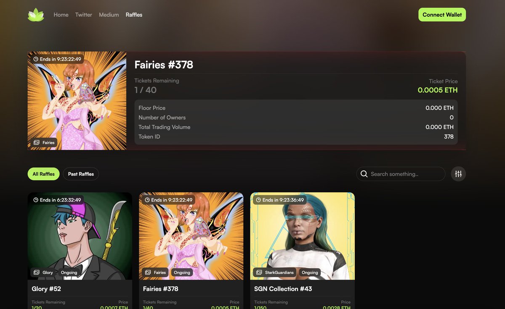The image size is (505, 309).
Task: Click the Floor Price label
Action: point(152,108)
